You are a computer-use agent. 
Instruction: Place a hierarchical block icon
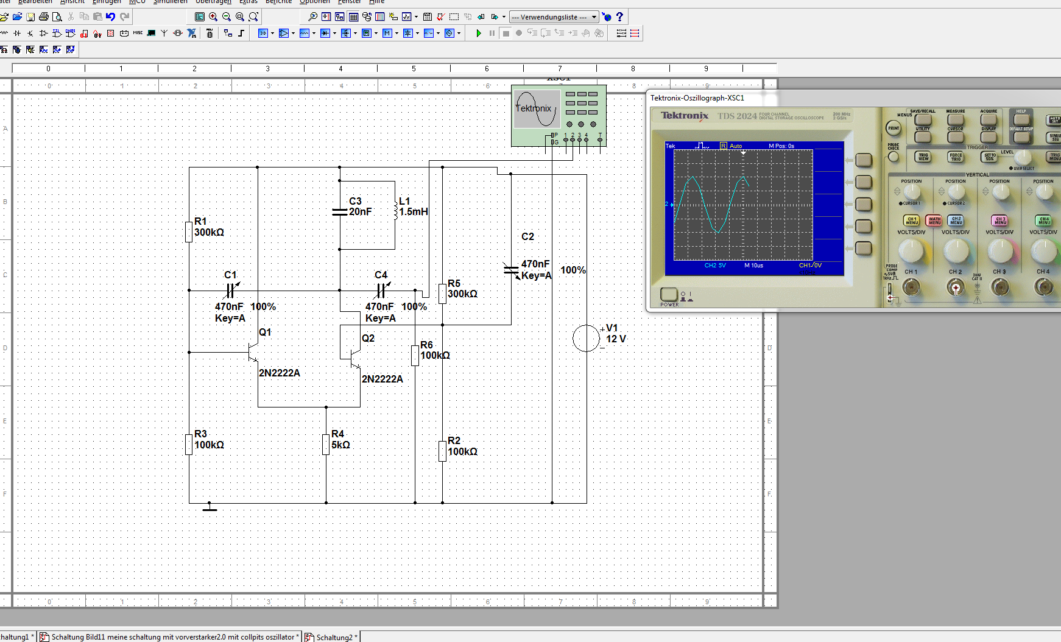(228, 33)
